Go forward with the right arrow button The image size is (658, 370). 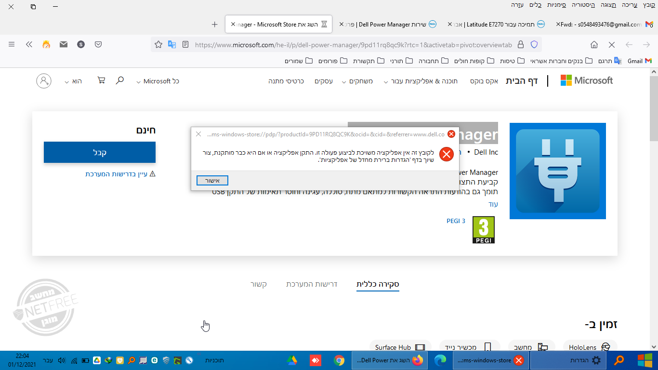(646, 45)
